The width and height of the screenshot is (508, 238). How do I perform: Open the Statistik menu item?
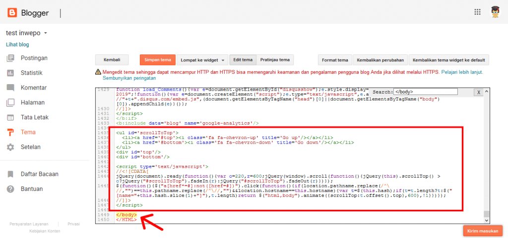(31, 73)
